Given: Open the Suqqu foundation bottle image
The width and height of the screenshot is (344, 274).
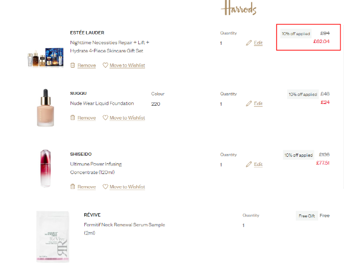Looking at the screenshot, I should pos(45,107).
